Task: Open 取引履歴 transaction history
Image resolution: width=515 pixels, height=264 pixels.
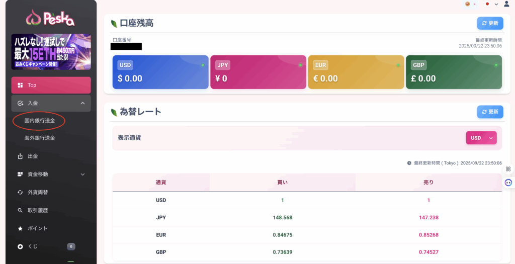Action: pyautogui.click(x=38, y=210)
